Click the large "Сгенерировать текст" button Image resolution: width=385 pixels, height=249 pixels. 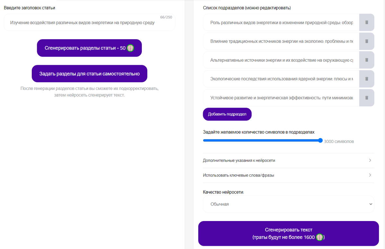288,233
